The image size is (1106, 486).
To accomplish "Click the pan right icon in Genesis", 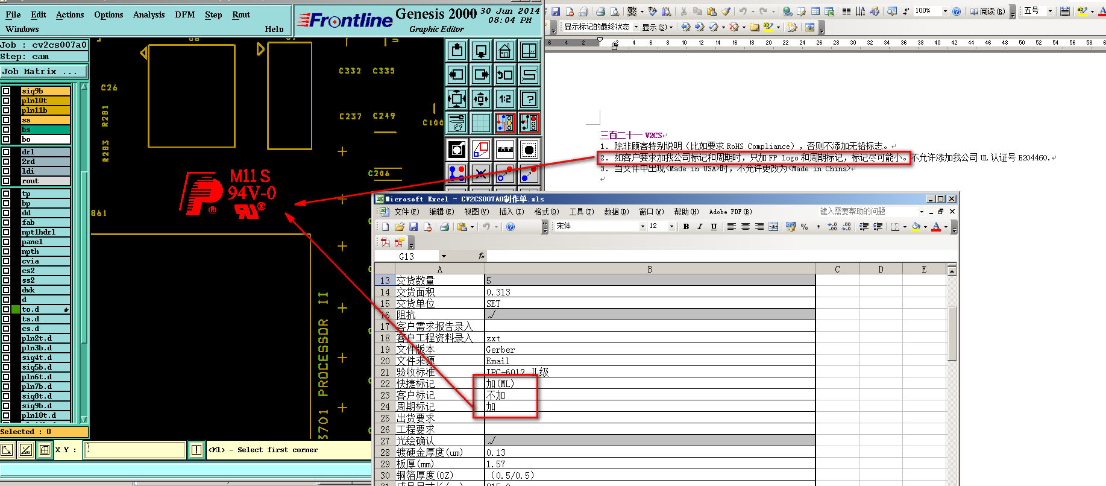I will point(481,75).
